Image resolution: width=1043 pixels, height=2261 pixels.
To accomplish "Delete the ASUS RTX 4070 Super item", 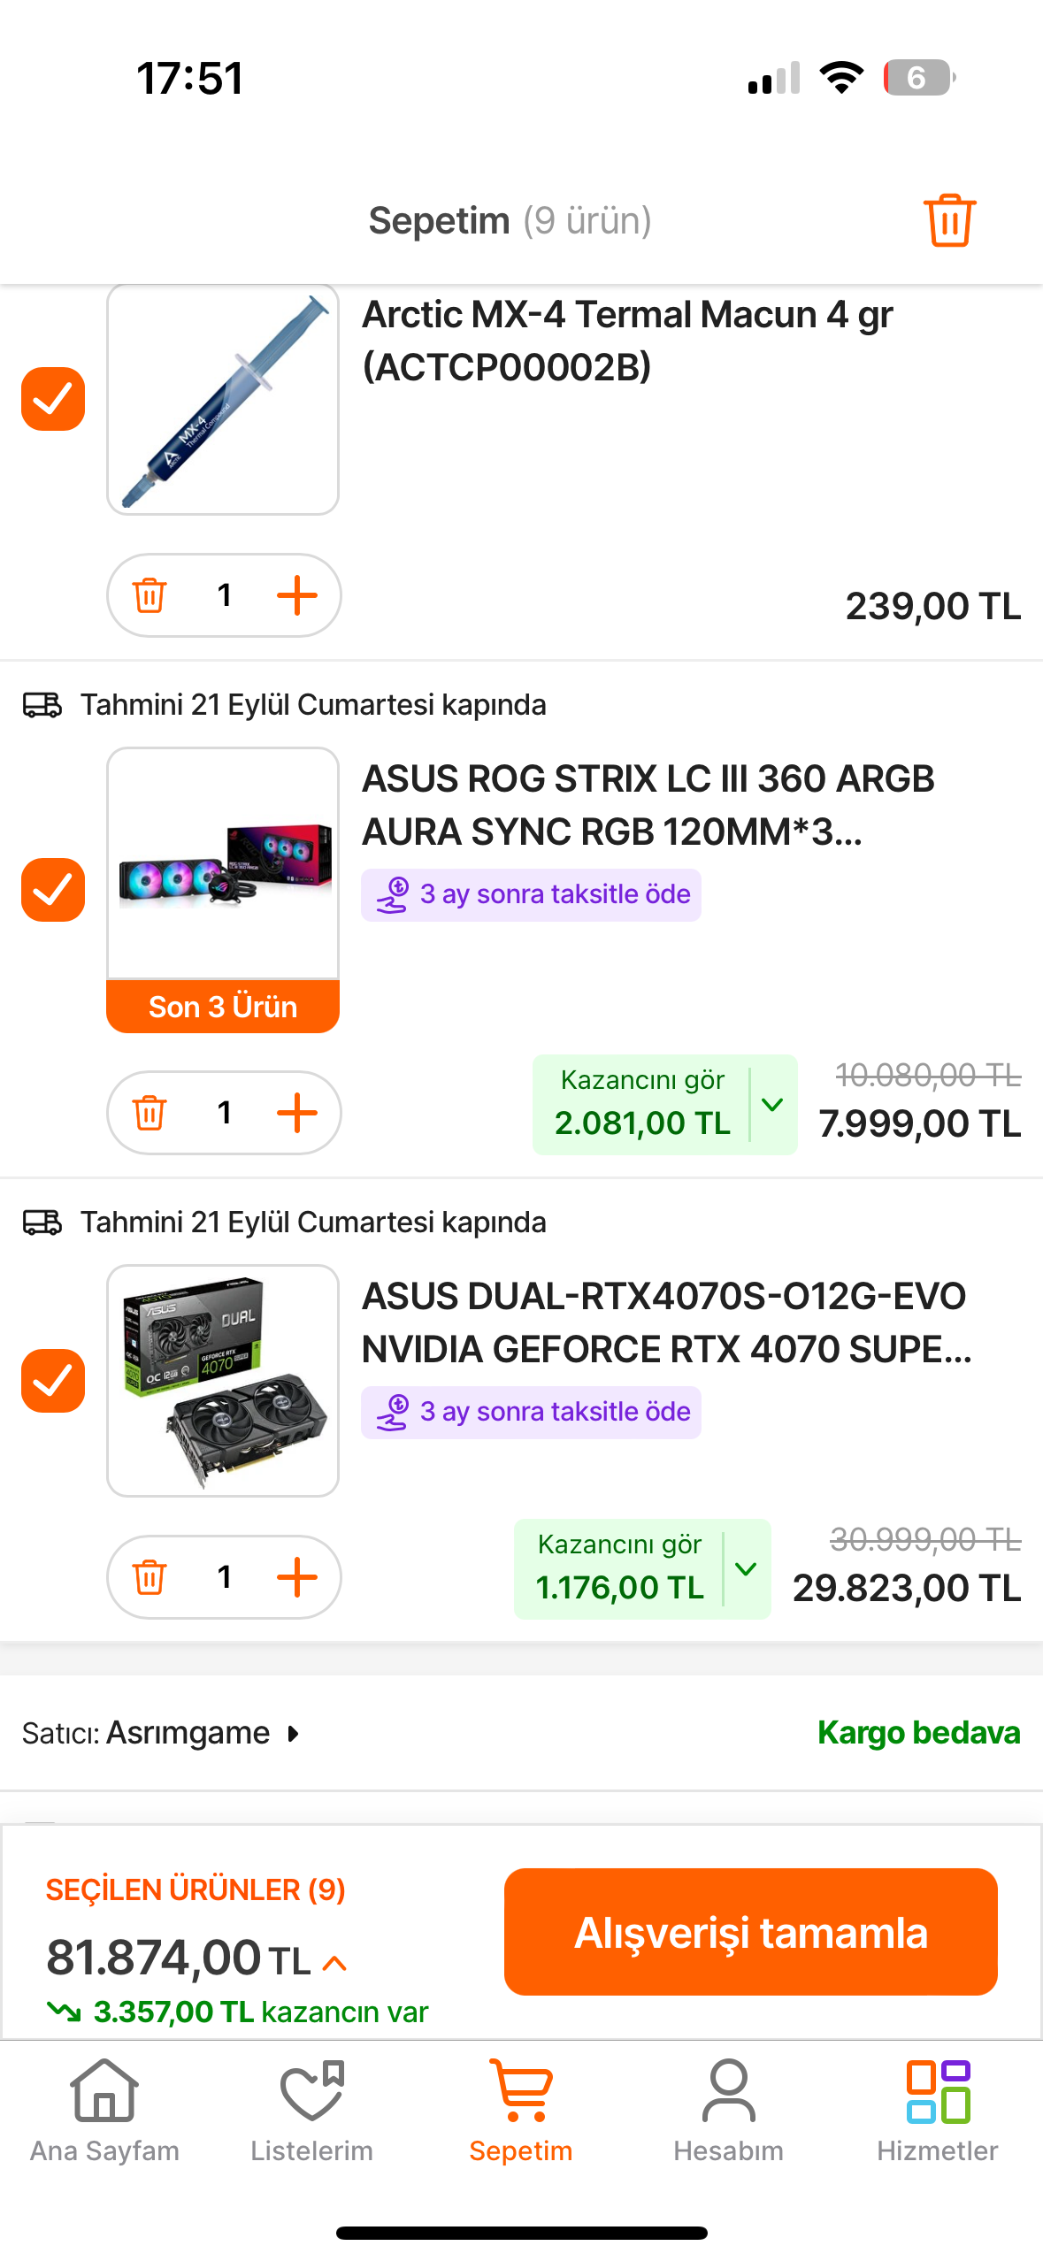I will pyautogui.click(x=150, y=1577).
